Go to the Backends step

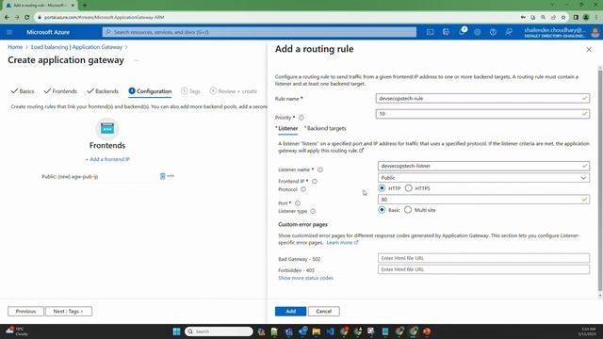pyautogui.click(x=103, y=91)
